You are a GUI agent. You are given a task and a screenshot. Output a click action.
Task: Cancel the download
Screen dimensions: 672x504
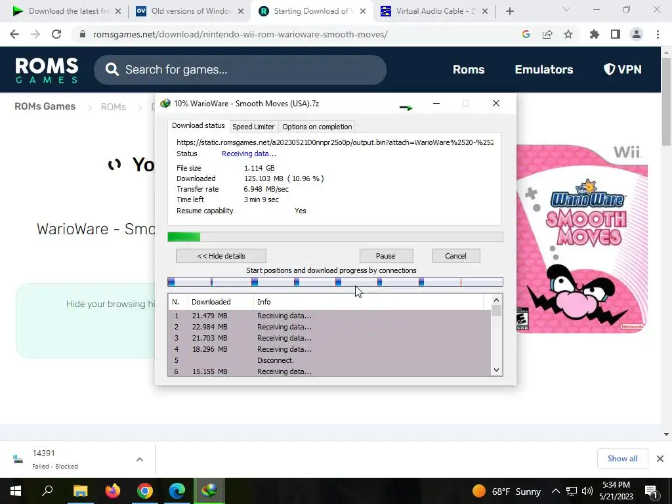pyautogui.click(x=455, y=256)
